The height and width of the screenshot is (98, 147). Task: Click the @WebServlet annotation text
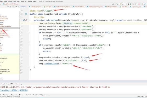point(36,11)
